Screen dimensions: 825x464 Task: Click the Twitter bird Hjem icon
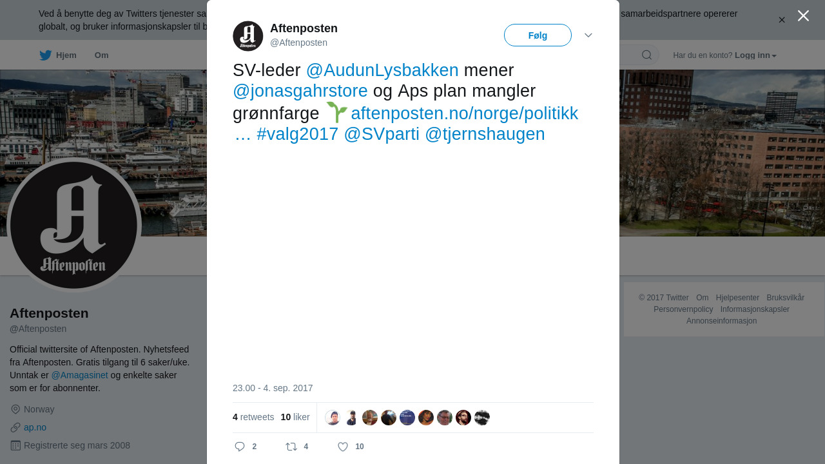(45, 55)
